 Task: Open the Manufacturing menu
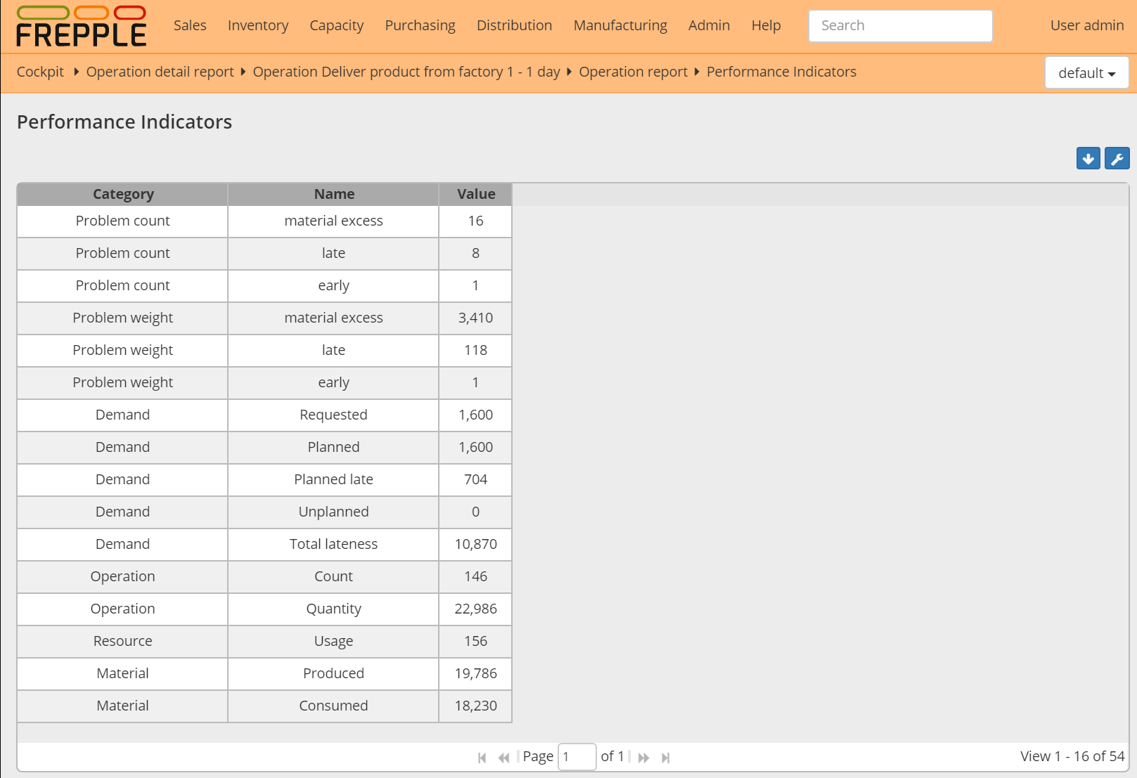619,25
